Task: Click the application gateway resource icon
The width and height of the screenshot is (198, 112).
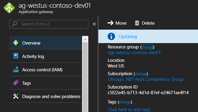Action: pyautogui.click(x=9, y=8)
